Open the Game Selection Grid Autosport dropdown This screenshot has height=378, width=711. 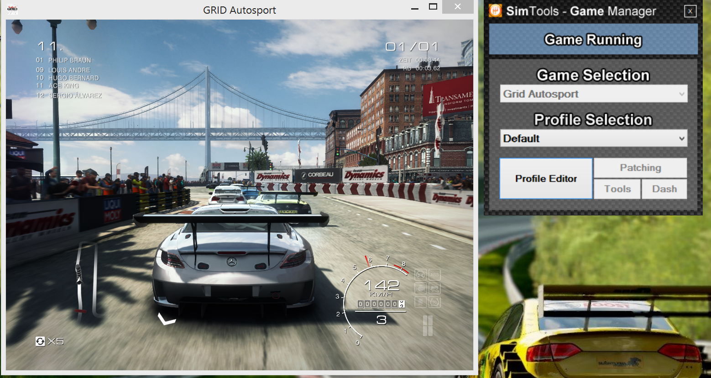594,94
